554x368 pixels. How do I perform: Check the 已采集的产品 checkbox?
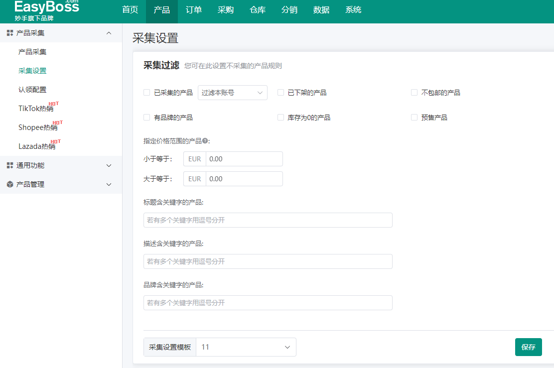tap(146, 93)
